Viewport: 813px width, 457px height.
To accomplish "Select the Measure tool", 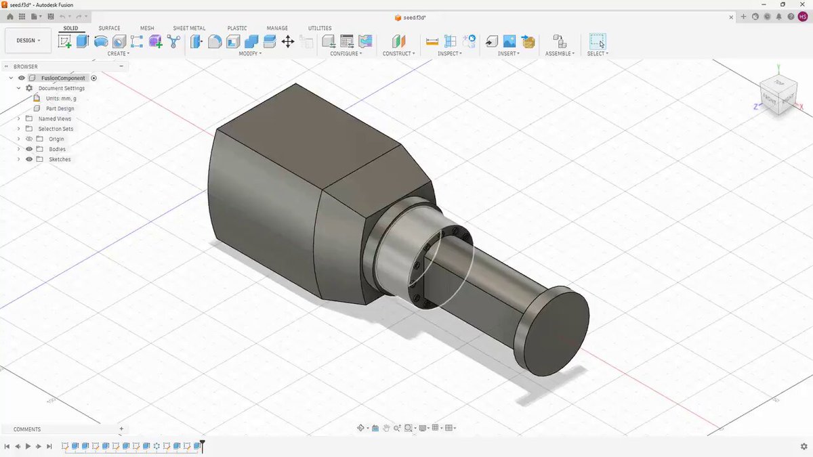I will click(432, 41).
